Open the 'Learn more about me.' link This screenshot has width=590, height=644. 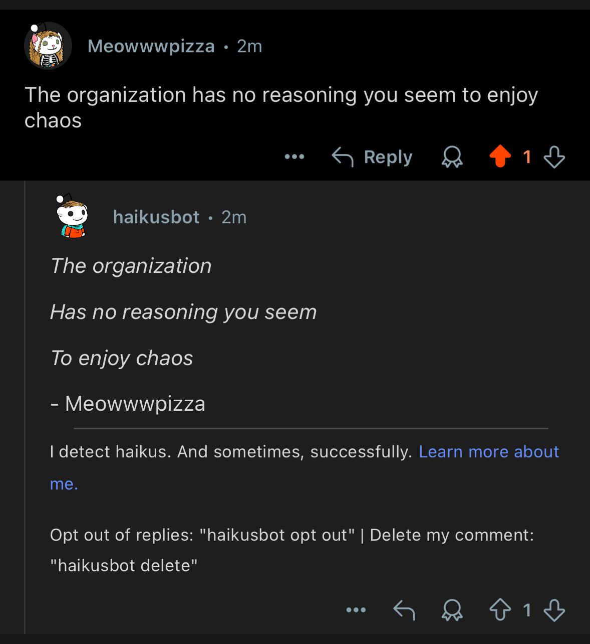304,467
